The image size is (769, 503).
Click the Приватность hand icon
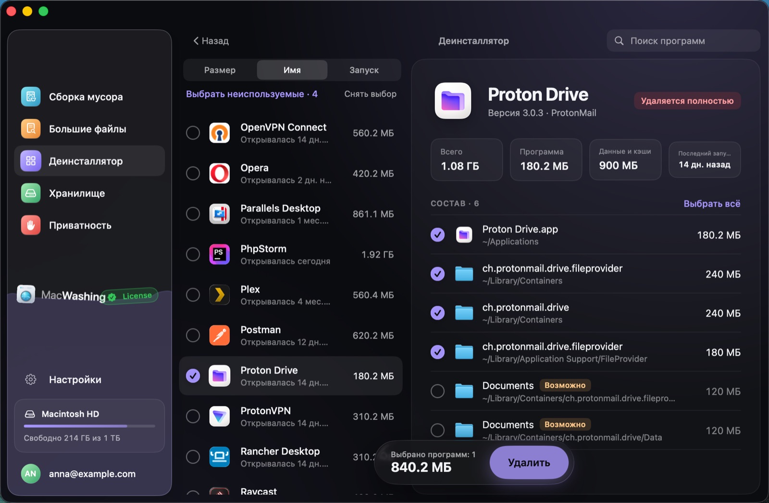click(x=31, y=225)
